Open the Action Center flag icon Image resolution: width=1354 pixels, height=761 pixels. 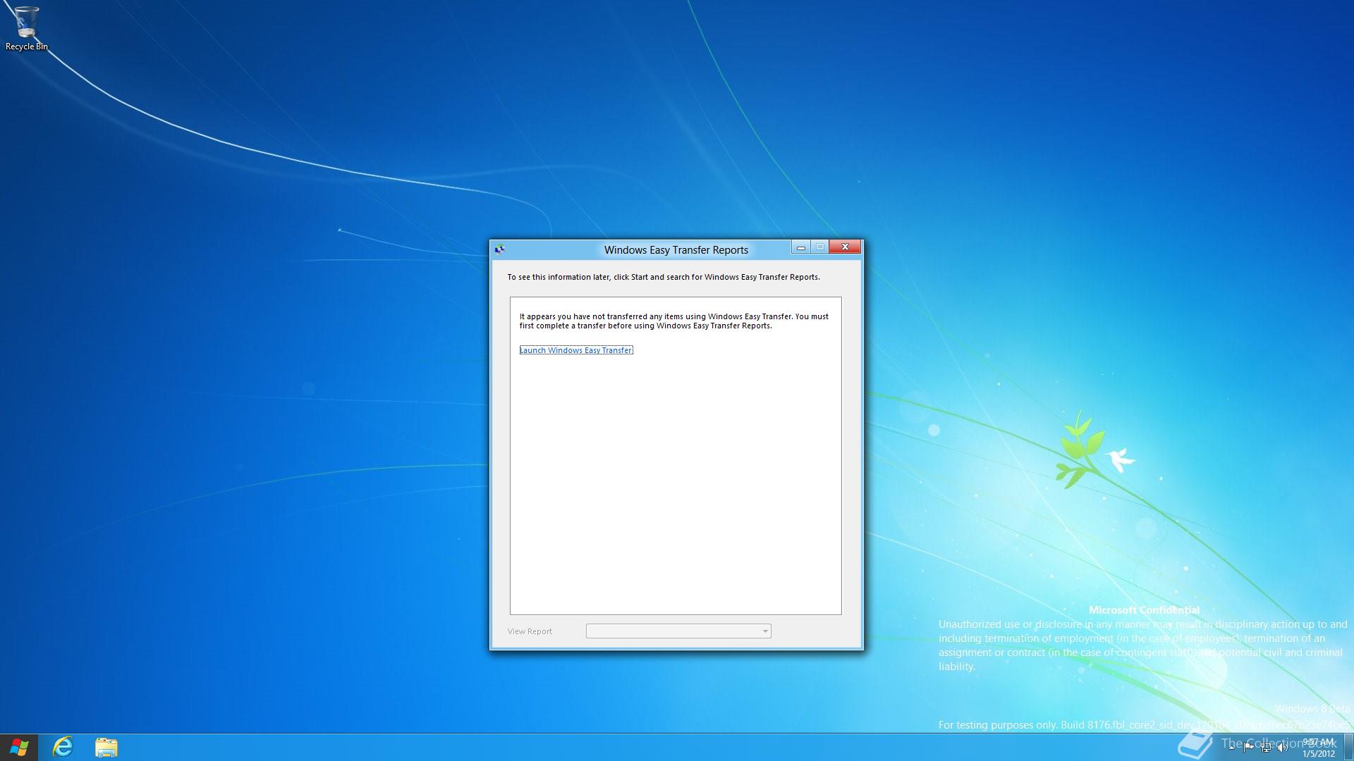[1249, 748]
